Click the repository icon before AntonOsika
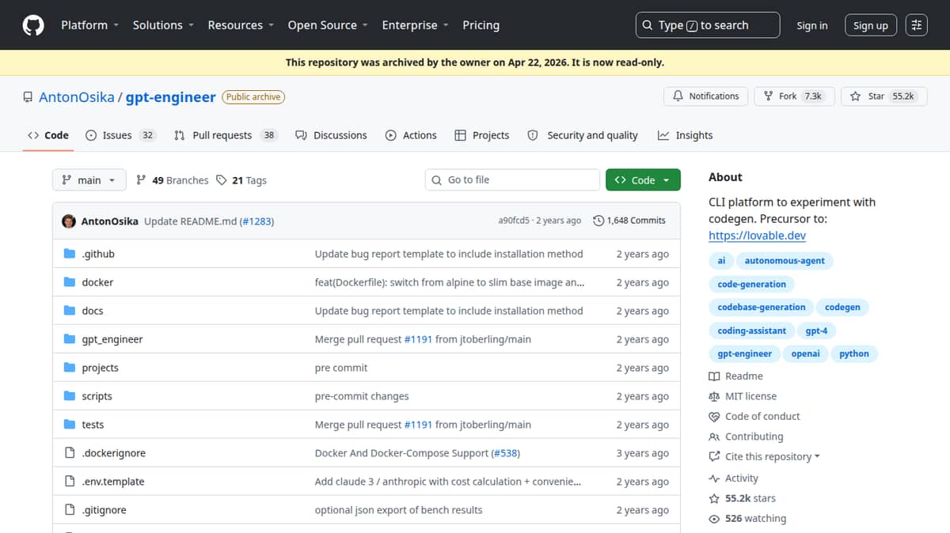950x533 pixels. point(28,97)
